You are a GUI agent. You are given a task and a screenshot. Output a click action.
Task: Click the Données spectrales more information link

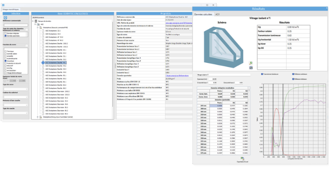click(x=177, y=76)
